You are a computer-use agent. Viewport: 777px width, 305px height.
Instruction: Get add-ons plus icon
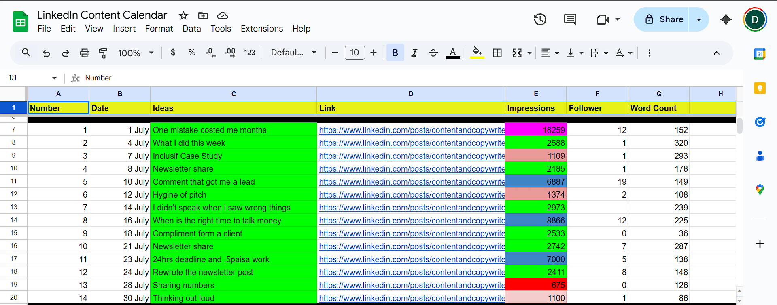[760, 244]
